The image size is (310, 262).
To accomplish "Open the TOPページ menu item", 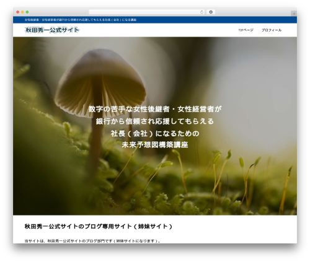I will [246, 30].
